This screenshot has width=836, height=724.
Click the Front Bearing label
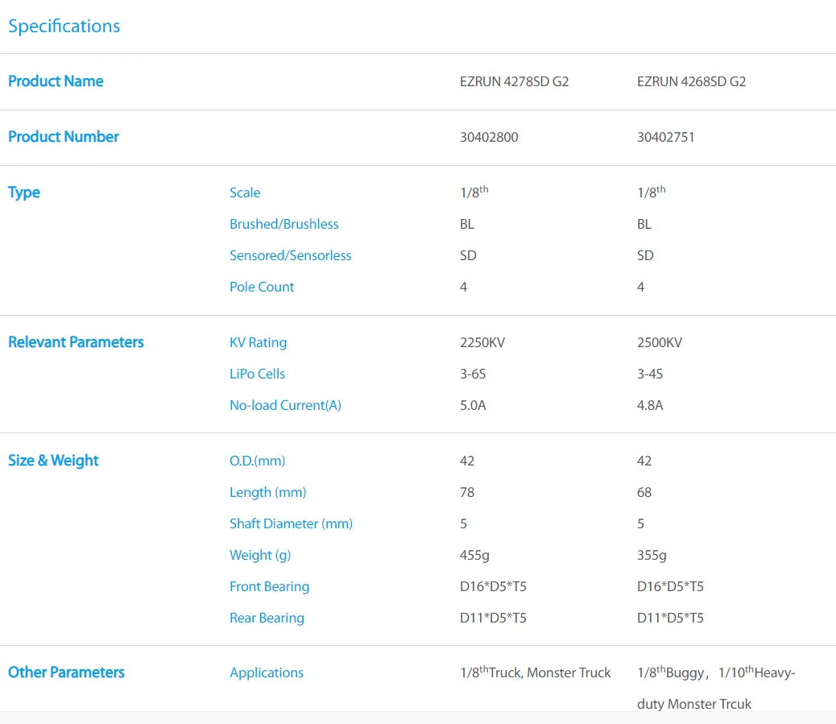click(x=269, y=586)
